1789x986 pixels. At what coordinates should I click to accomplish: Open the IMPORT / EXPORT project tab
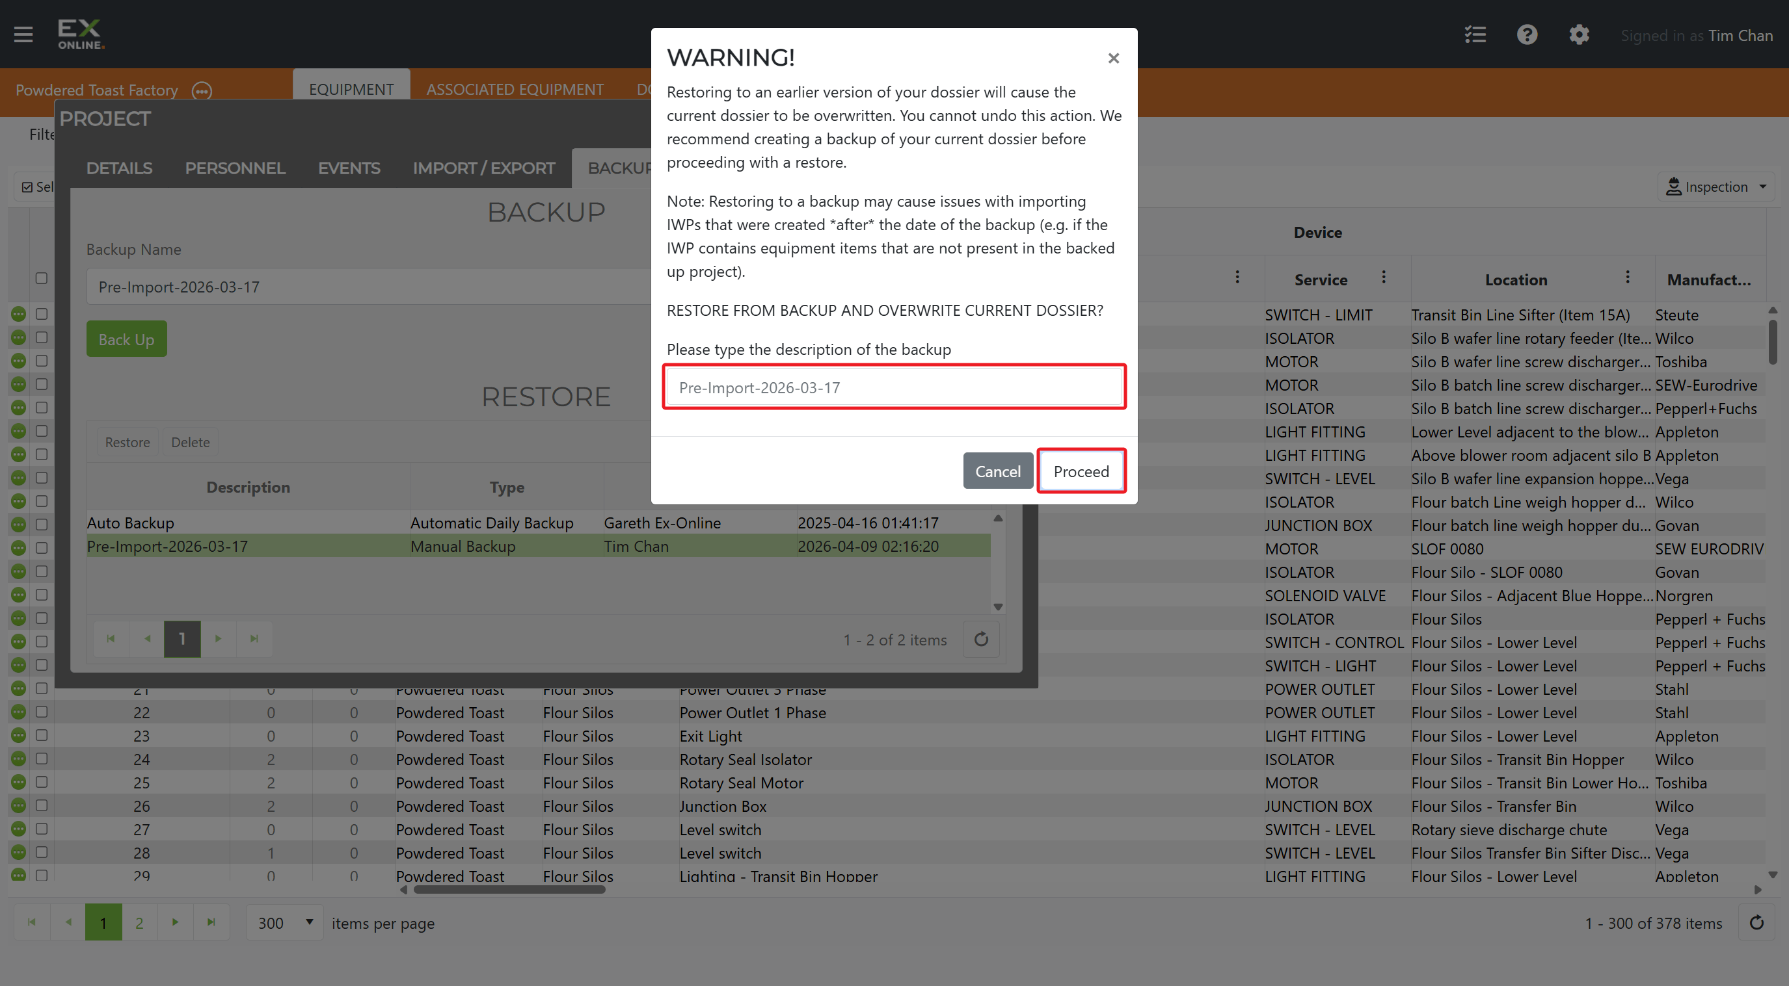[483, 168]
